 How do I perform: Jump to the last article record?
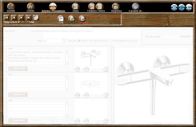(x=28, y=18)
